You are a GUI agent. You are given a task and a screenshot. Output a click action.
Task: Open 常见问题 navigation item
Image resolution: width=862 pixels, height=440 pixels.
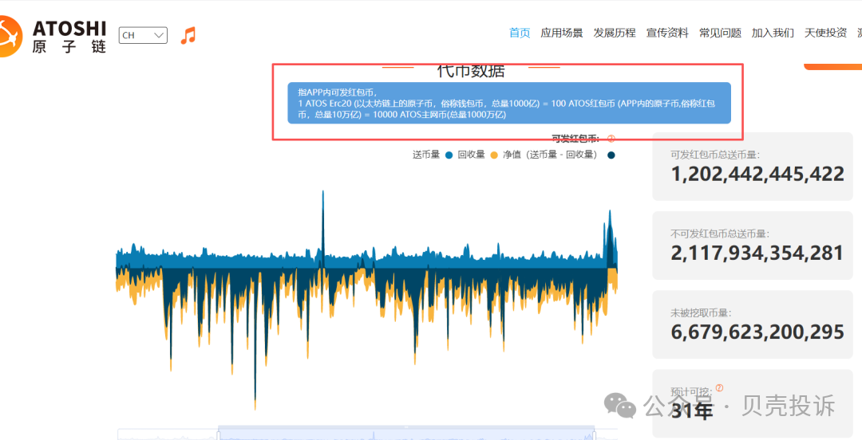720,33
